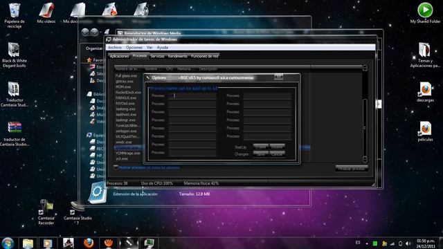Click the process list scrollbar up arrow
This screenshot has width=443, height=249.
[365, 68]
